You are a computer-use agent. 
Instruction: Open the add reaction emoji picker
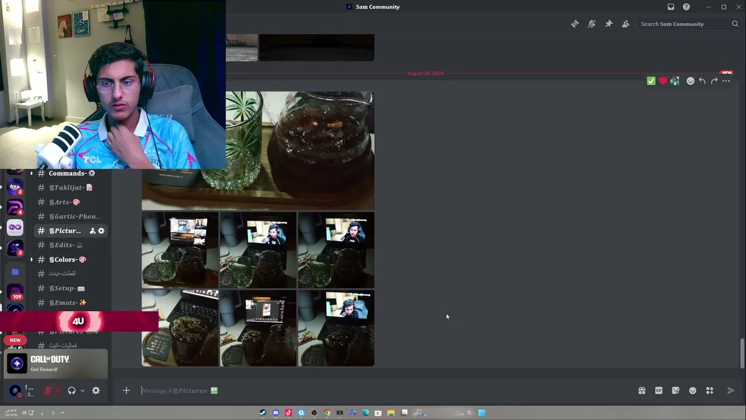coord(691,81)
